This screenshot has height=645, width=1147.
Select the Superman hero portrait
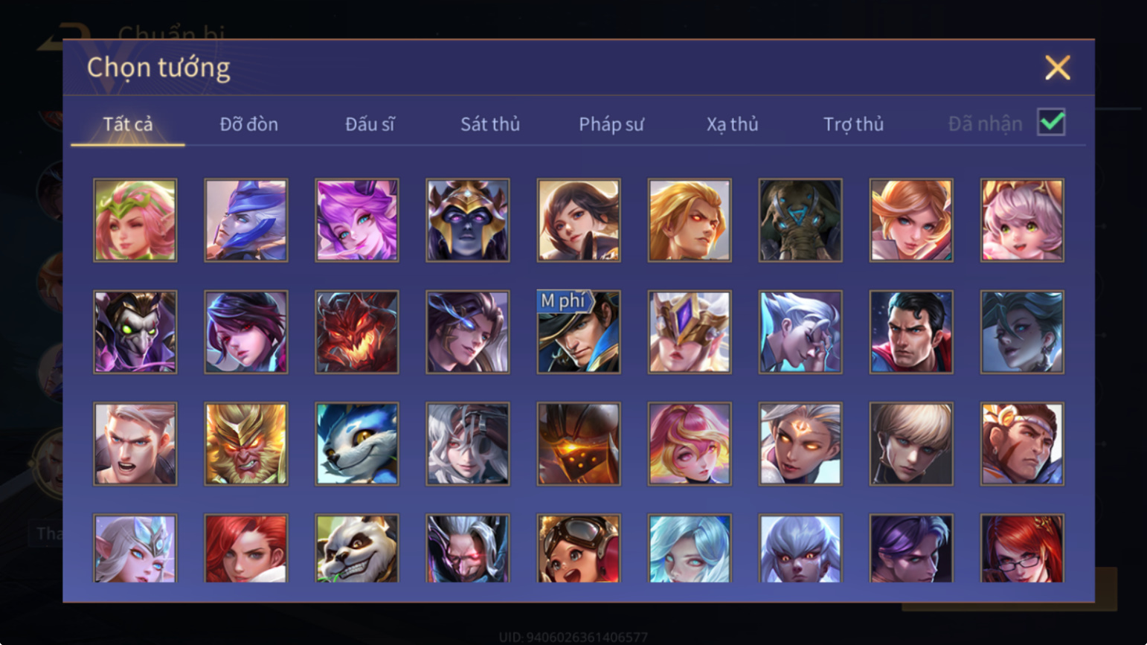[x=911, y=332]
